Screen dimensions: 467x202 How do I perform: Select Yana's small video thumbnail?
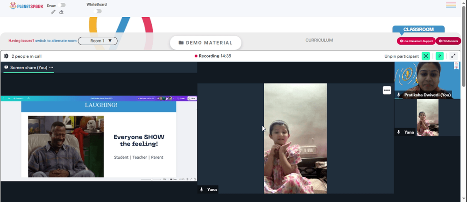[x=427, y=118]
